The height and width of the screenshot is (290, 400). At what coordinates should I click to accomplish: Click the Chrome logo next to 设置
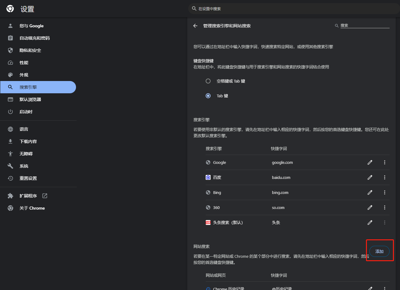pos(10,9)
